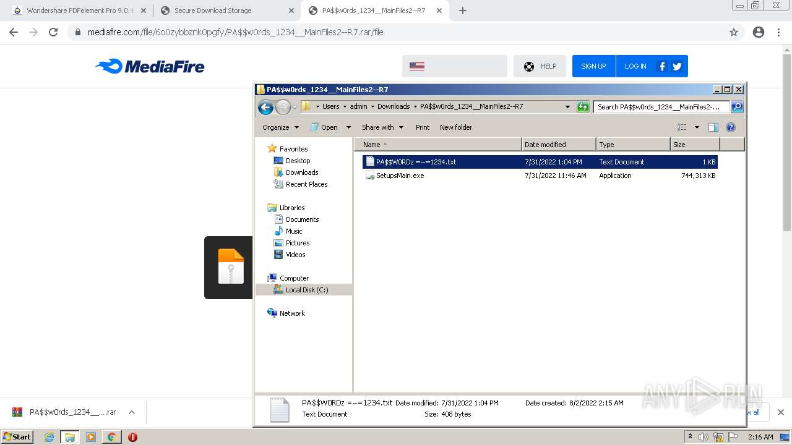Select the SetupsMain.exe file
792x445 pixels.
tap(540, 176)
